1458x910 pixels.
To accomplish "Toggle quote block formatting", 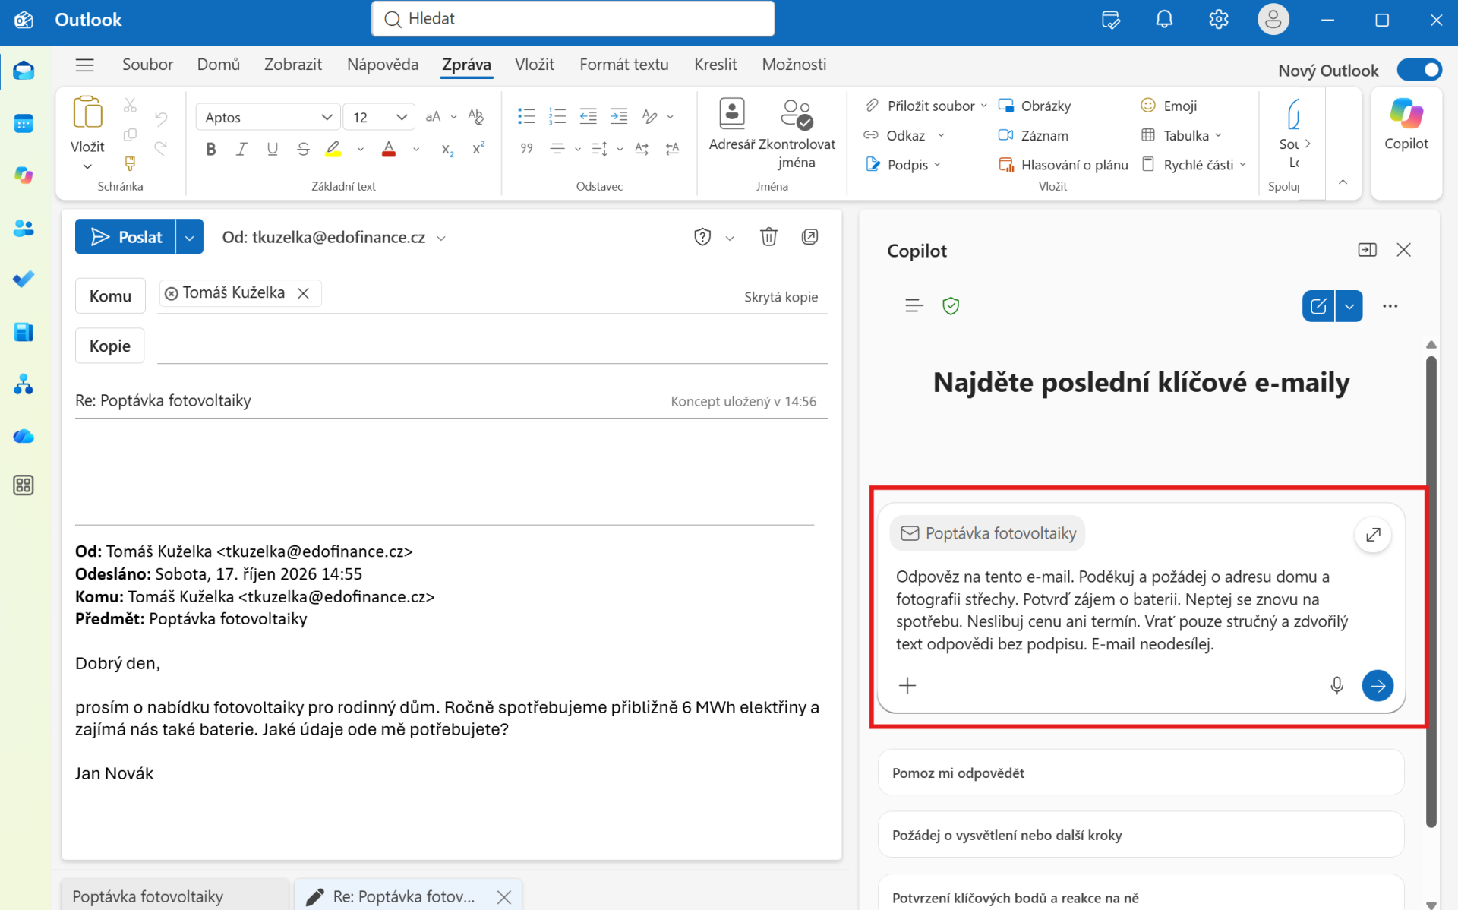I will tap(526, 149).
